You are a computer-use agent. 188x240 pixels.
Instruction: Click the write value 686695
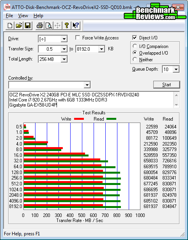click(x=151, y=190)
